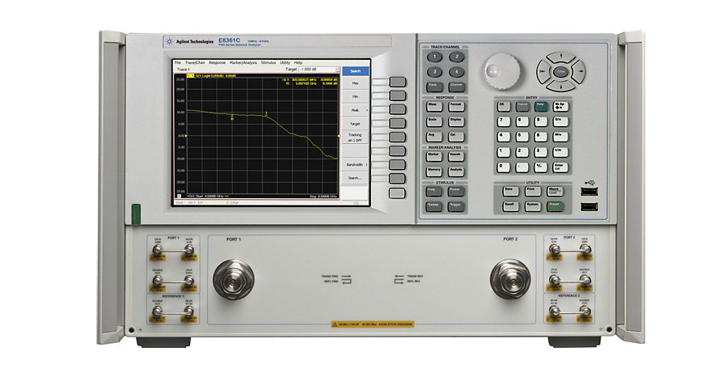The image size is (705, 385).
Task: Push the Format key in Response group
Action: coord(456,107)
